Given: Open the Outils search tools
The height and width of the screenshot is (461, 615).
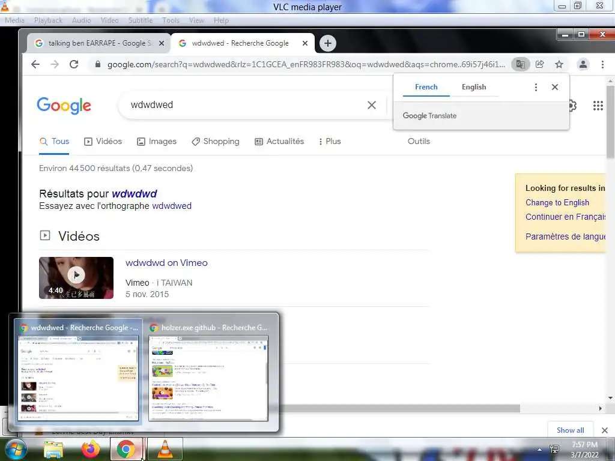Looking at the screenshot, I should tap(419, 141).
